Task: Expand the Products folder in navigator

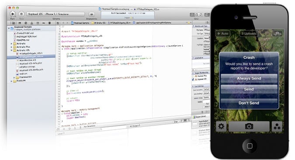Action: click(x=12, y=81)
